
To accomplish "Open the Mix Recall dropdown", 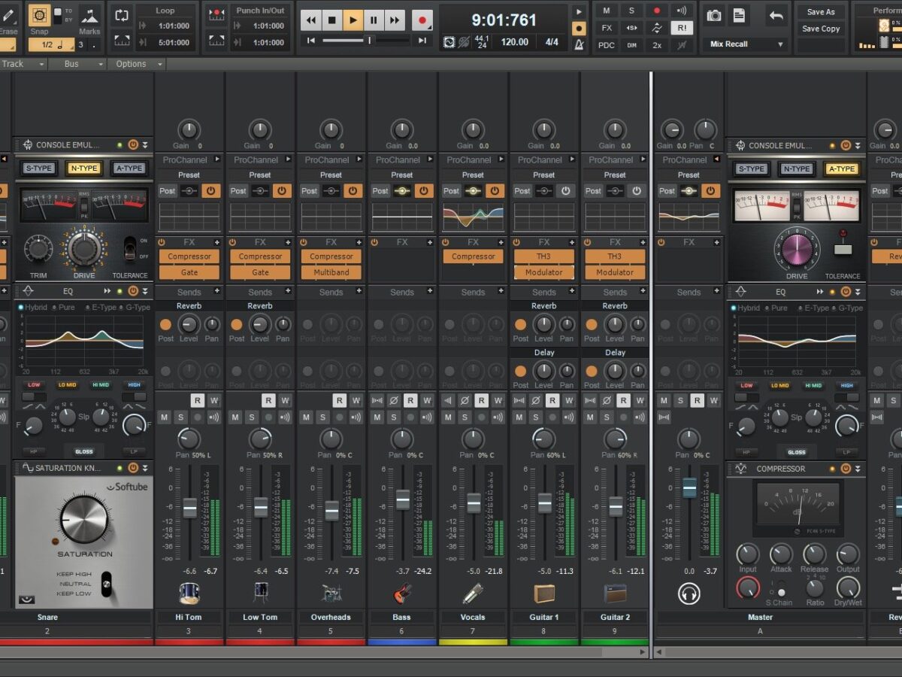I will [780, 44].
